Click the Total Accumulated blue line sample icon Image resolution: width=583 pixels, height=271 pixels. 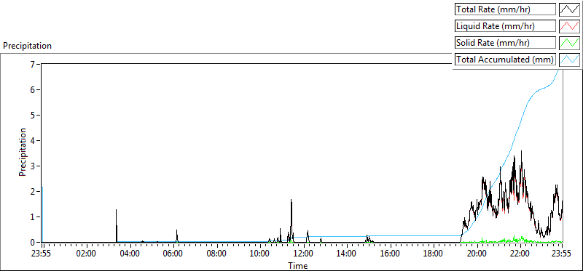pyautogui.click(x=570, y=60)
